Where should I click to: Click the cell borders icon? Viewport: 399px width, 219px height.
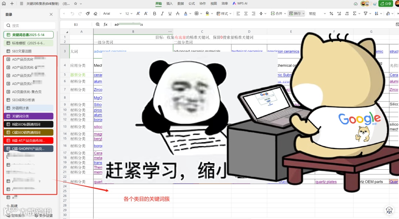pos(197,13)
